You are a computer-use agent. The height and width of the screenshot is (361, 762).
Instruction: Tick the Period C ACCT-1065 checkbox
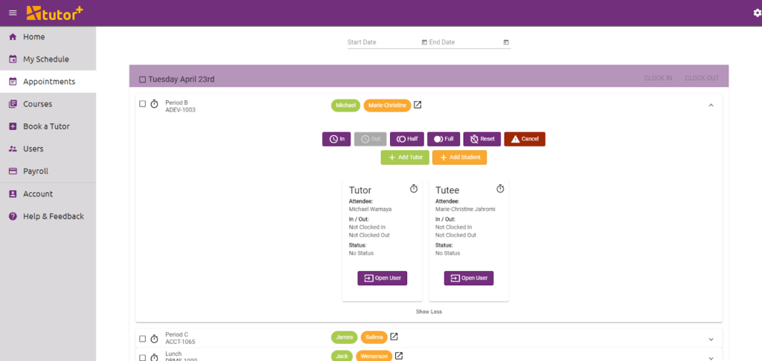[x=142, y=339]
